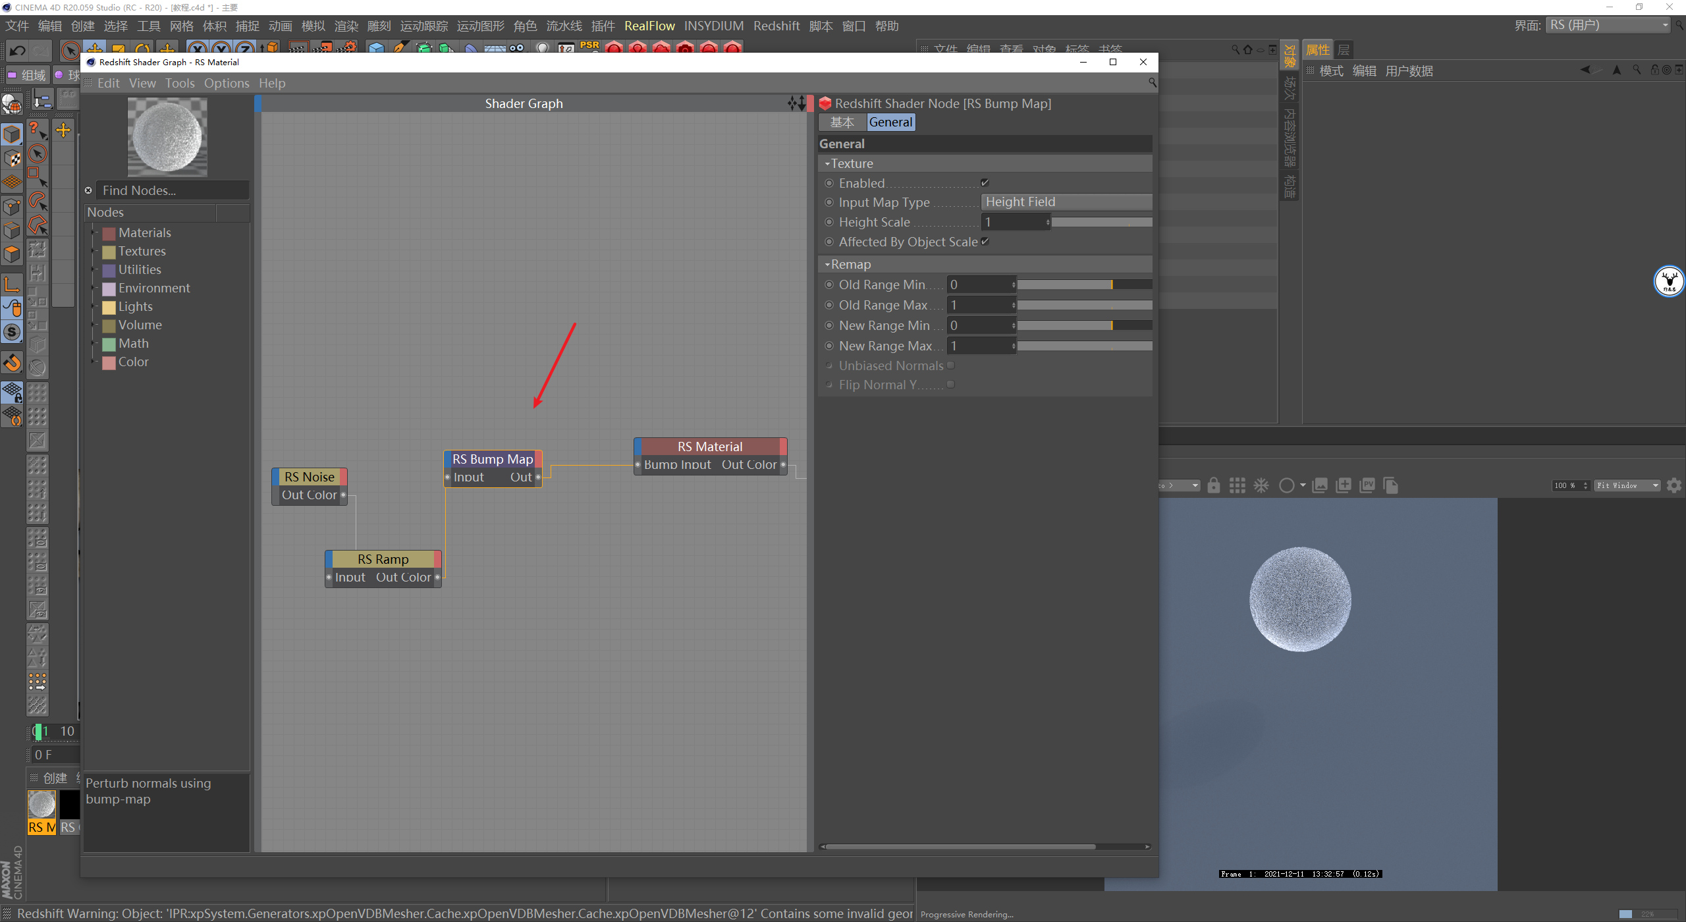Enable the Unbiased Normals checkbox
1686x922 pixels.
click(x=950, y=366)
